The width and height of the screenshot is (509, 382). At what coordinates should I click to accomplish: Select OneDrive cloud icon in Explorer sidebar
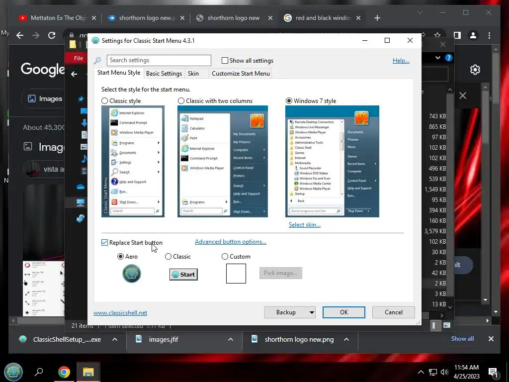[81, 187]
